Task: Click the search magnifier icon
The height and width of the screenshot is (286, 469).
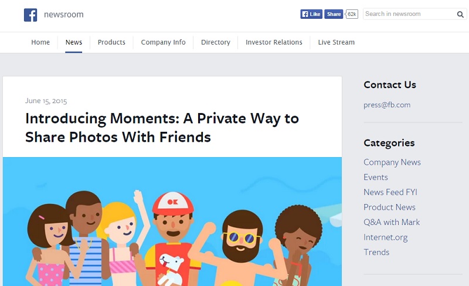Action: coord(460,14)
